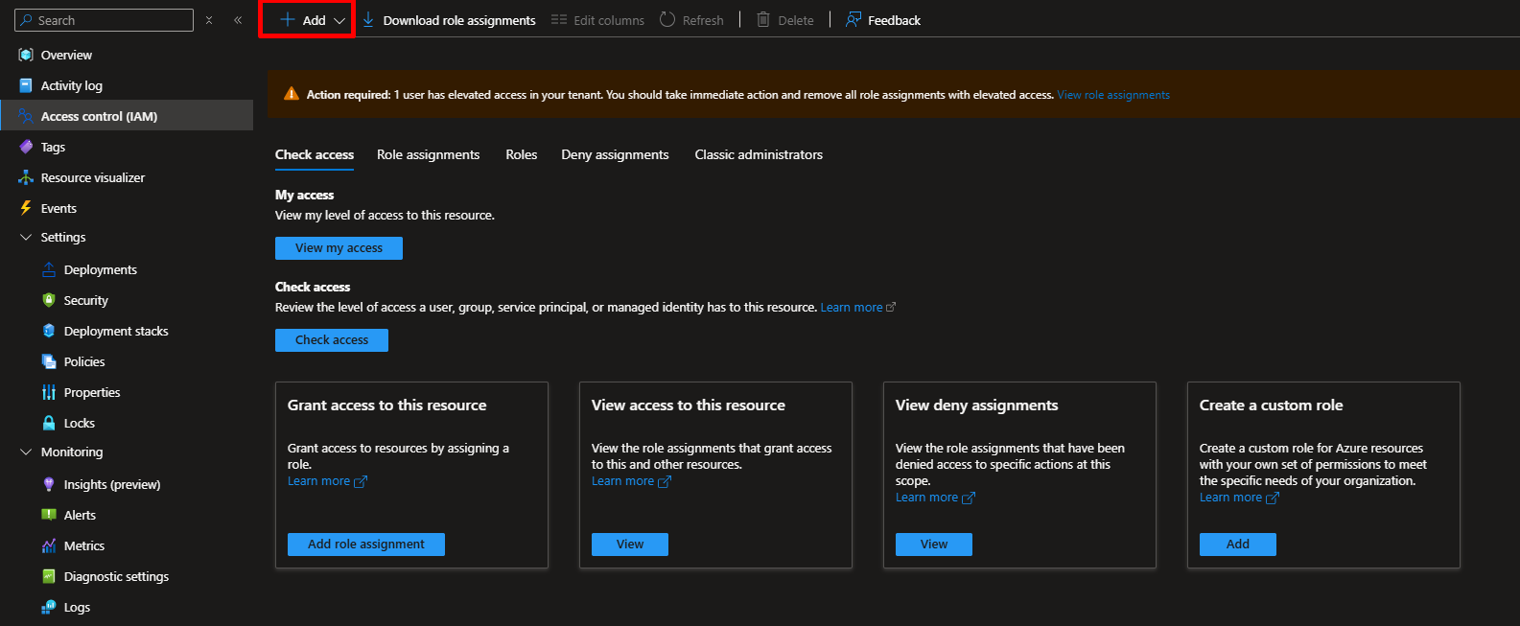Switch to Deny assignments tab
Screen dimensions: 1520x626
point(615,154)
